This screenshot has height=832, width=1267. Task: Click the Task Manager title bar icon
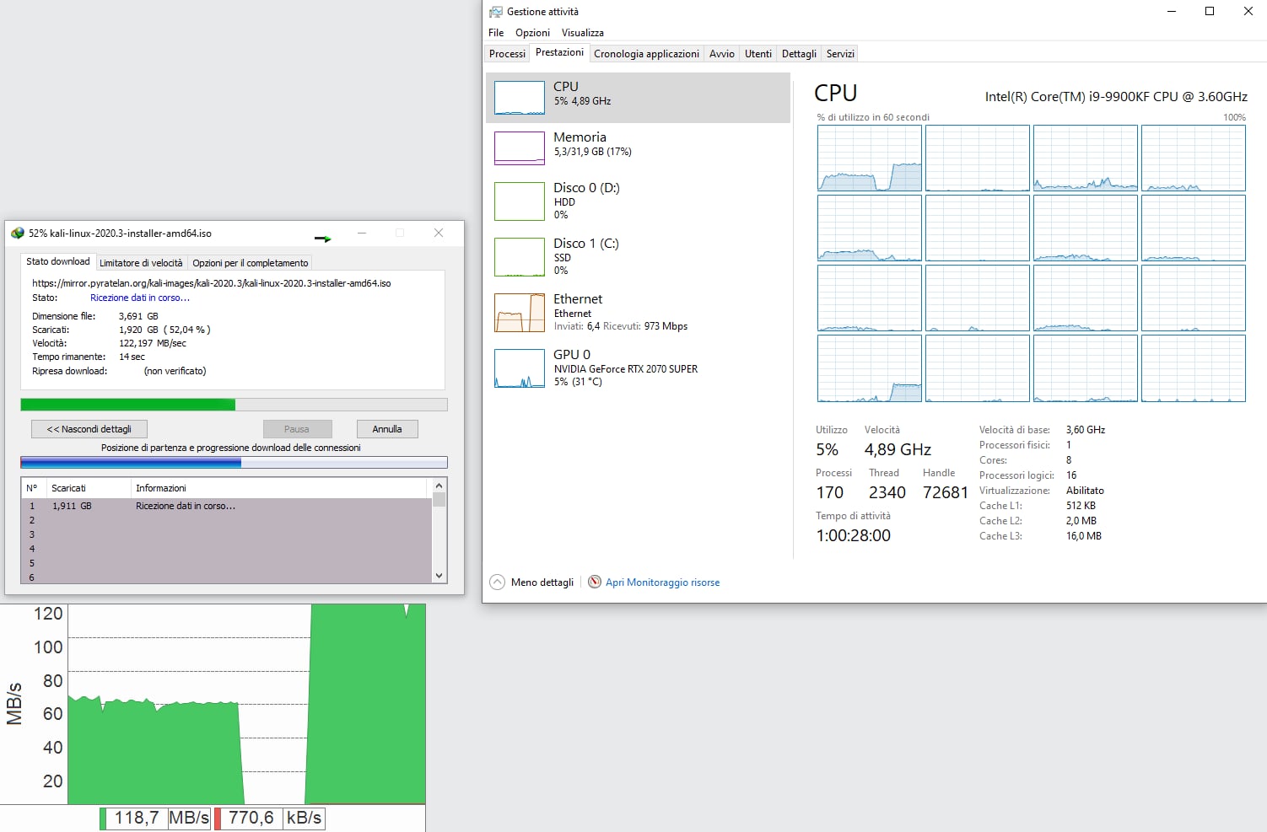point(496,12)
